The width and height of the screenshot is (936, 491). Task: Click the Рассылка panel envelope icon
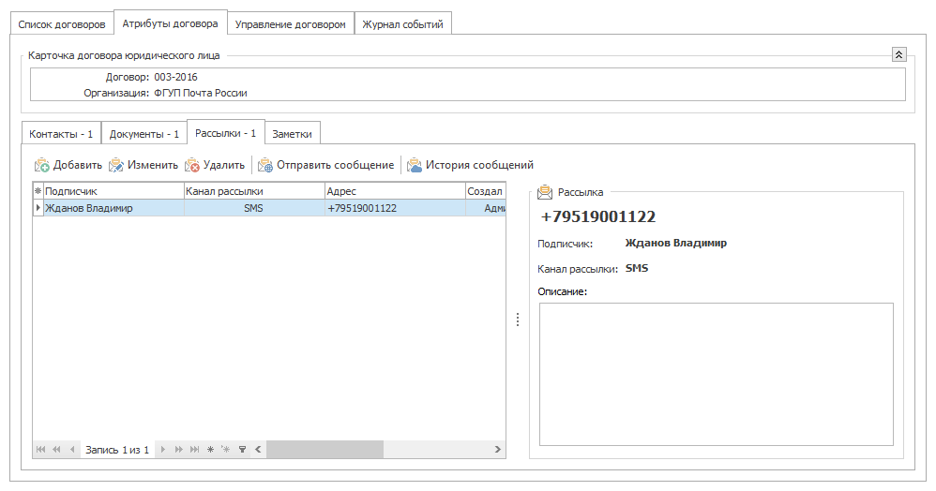(544, 192)
